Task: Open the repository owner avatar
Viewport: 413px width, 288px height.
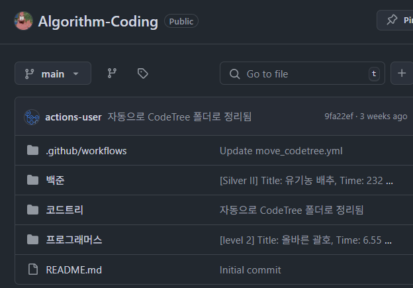Action: 23,21
